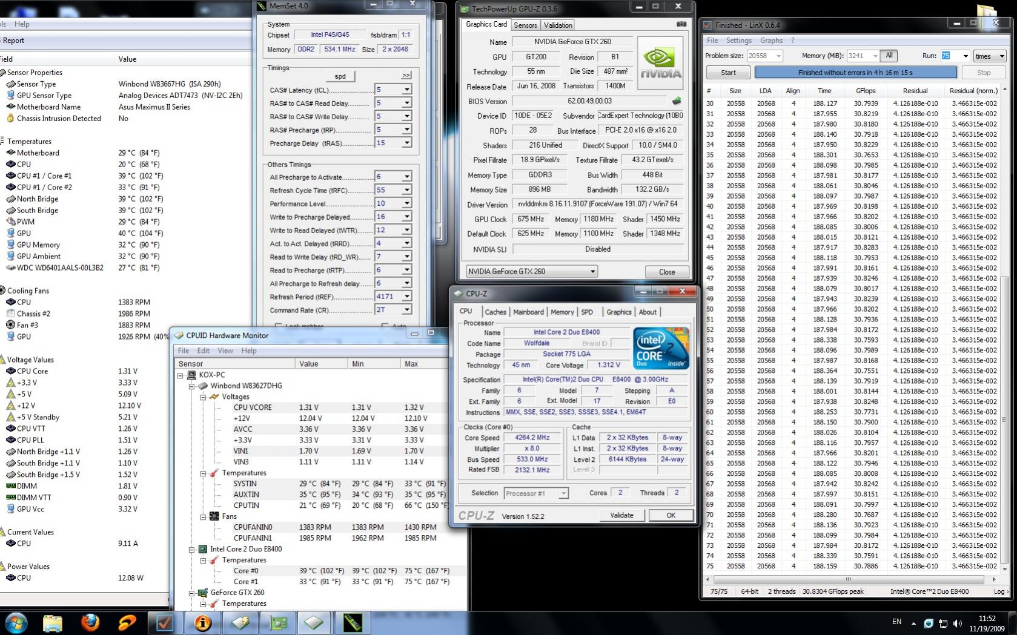Open the LinX Problem size dropdown
This screenshot has height=635, width=1017.
pyautogui.click(x=778, y=56)
